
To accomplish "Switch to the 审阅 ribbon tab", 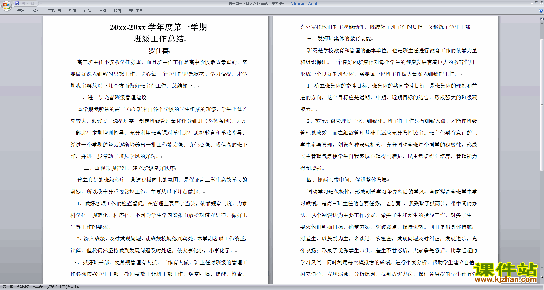I will (x=103, y=11).
